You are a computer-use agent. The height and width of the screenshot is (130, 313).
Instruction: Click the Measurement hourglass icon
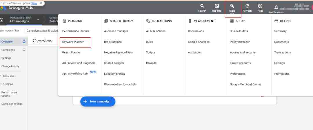(x=190, y=21)
